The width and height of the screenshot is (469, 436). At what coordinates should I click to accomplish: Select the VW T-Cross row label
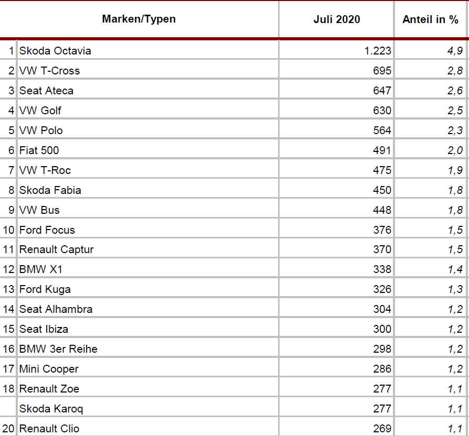49,71
